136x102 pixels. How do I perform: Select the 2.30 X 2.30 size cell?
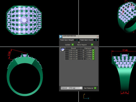[73, 52]
